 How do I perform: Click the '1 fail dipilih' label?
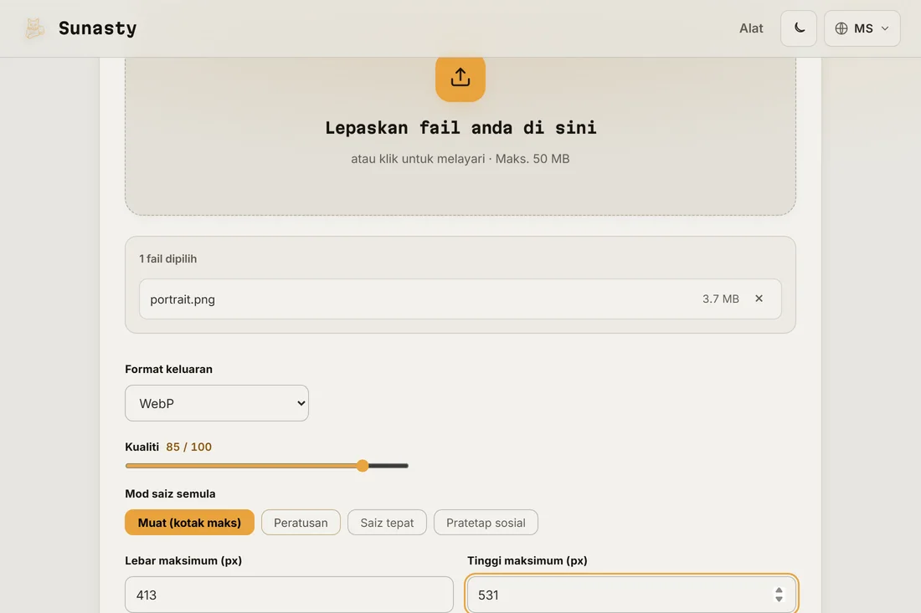[168, 258]
